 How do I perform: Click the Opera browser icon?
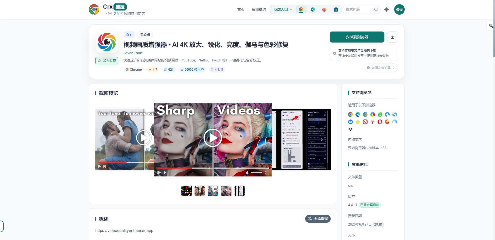[x=380, y=122]
